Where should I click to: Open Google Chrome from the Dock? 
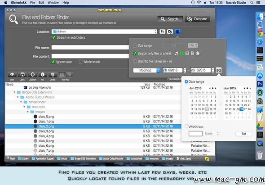pyautogui.click(x=260, y=33)
